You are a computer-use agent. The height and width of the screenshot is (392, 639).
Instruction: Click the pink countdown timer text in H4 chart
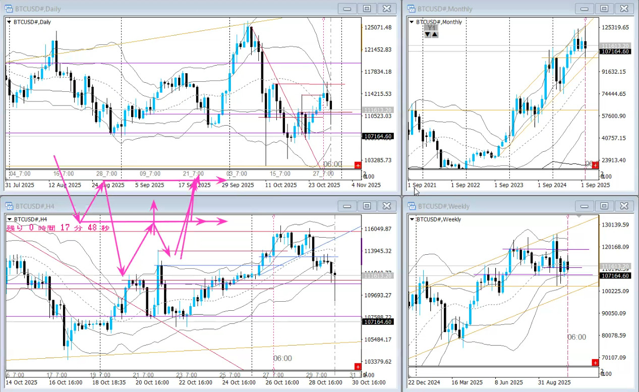(x=57, y=228)
